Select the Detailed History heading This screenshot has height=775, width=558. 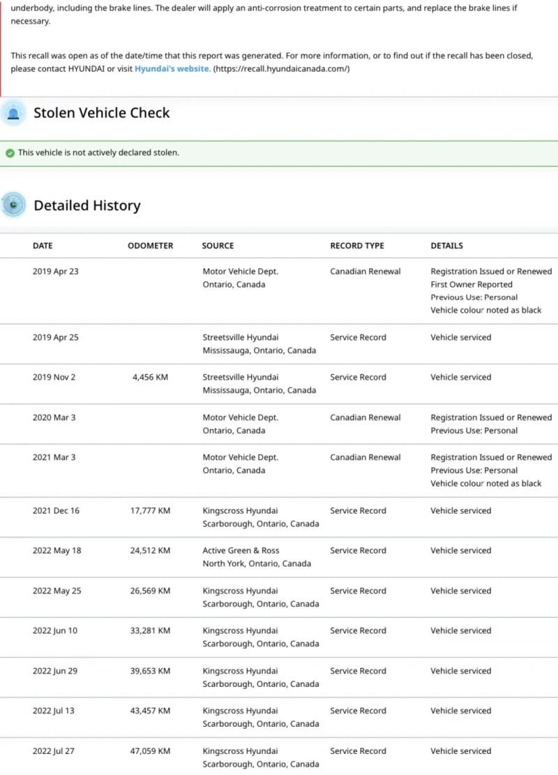[x=87, y=205]
